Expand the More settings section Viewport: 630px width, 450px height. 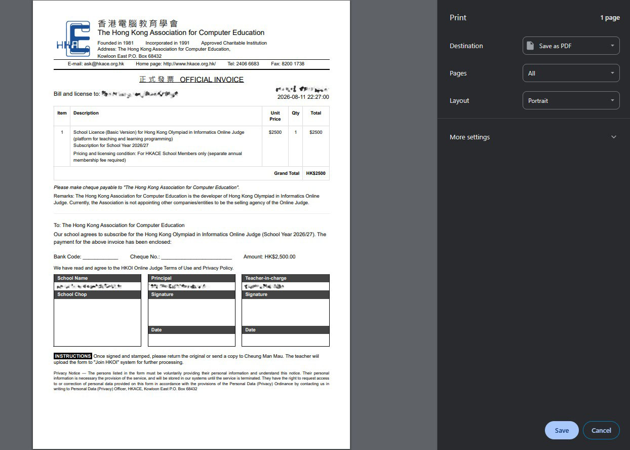click(533, 137)
